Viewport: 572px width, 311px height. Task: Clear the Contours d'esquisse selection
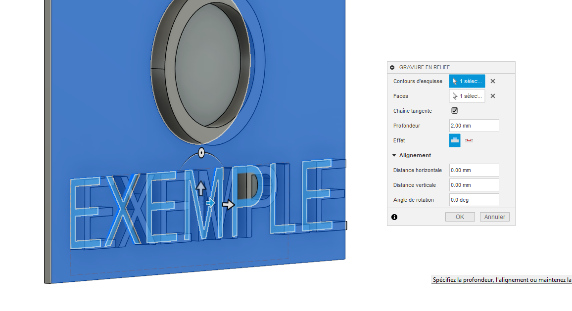click(x=493, y=81)
